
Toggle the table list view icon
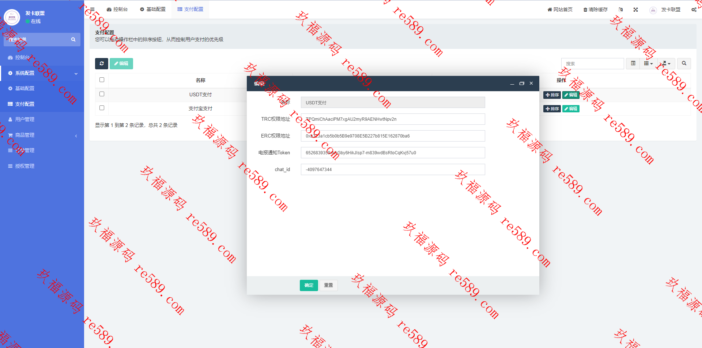click(633, 63)
